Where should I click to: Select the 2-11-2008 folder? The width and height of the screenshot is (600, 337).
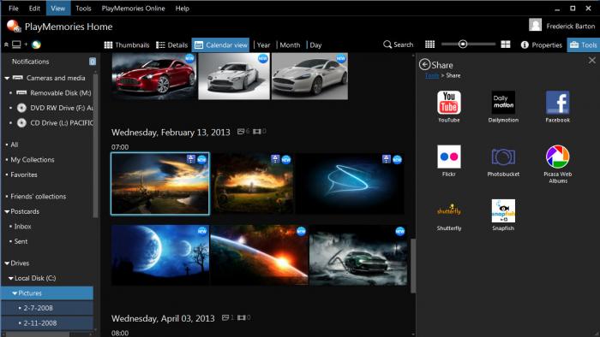pos(46,322)
